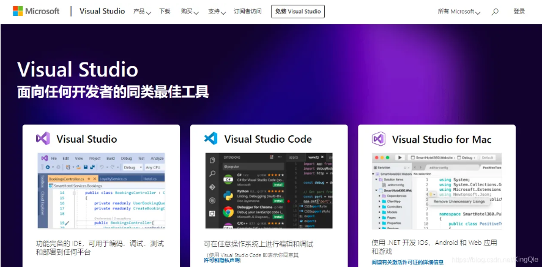Click the search icon in VS Code sidebar screenshot
542x267 pixels.
click(213, 174)
